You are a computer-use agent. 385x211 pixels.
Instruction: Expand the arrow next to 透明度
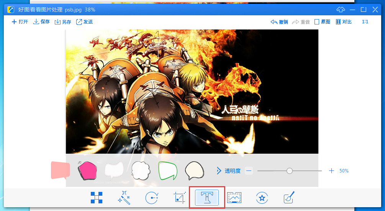pos(219,171)
